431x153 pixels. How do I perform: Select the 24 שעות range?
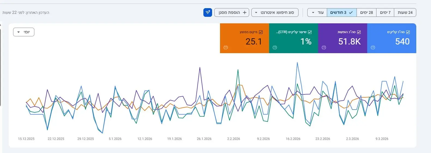(x=405, y=12)
